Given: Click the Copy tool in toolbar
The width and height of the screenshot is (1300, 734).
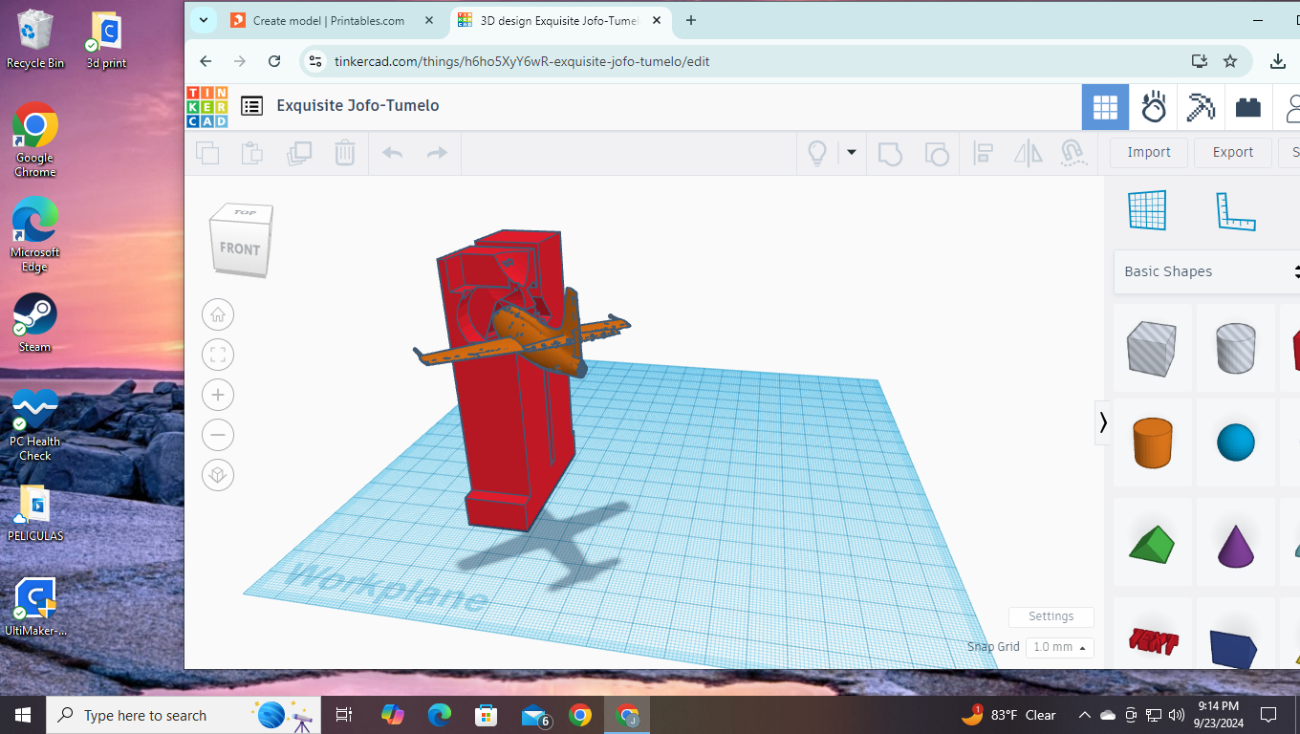Looking at the screenshot, I should coord(207,153).
